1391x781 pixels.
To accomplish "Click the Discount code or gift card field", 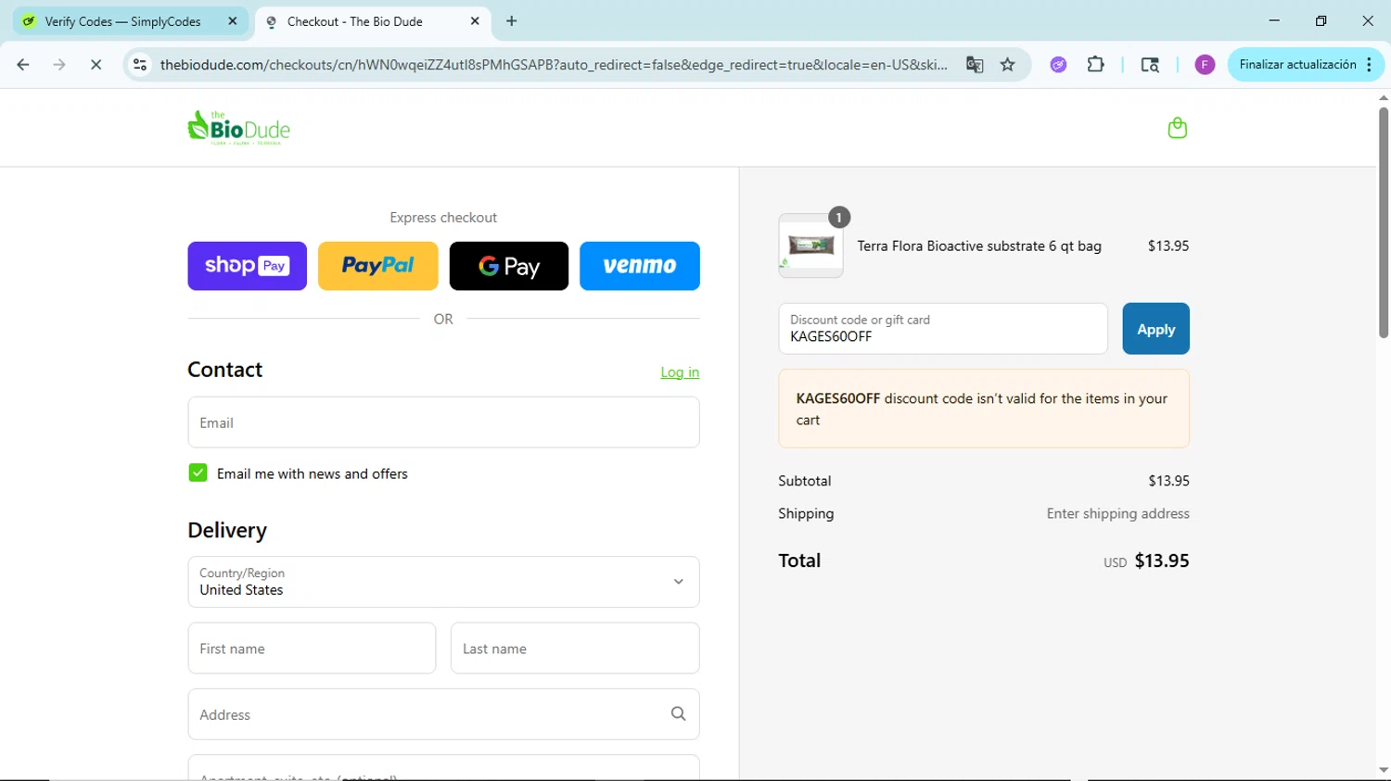I will click(943, 329).
